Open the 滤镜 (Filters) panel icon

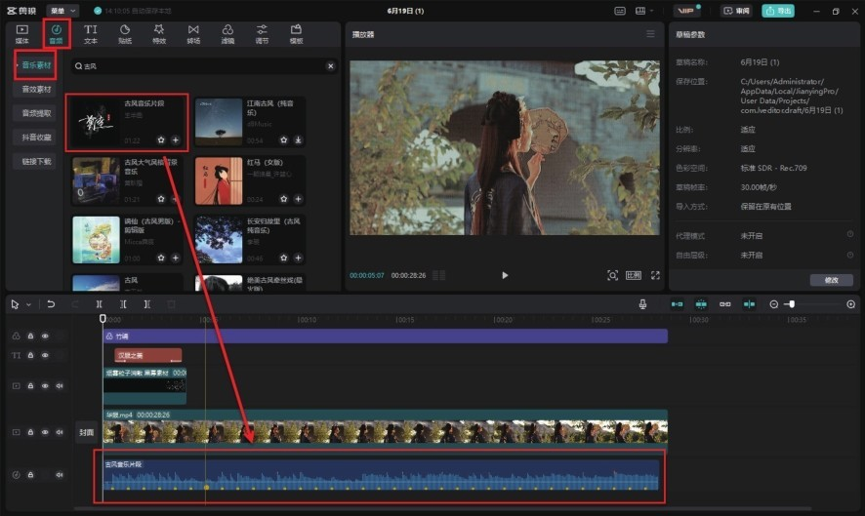click(227, 34)
